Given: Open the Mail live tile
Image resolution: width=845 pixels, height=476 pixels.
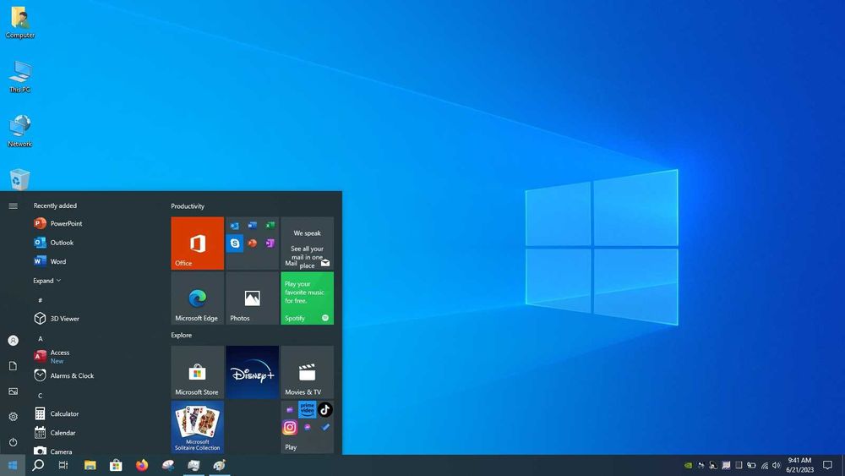Looking at the screenshot, I should (x=308, y=243).
